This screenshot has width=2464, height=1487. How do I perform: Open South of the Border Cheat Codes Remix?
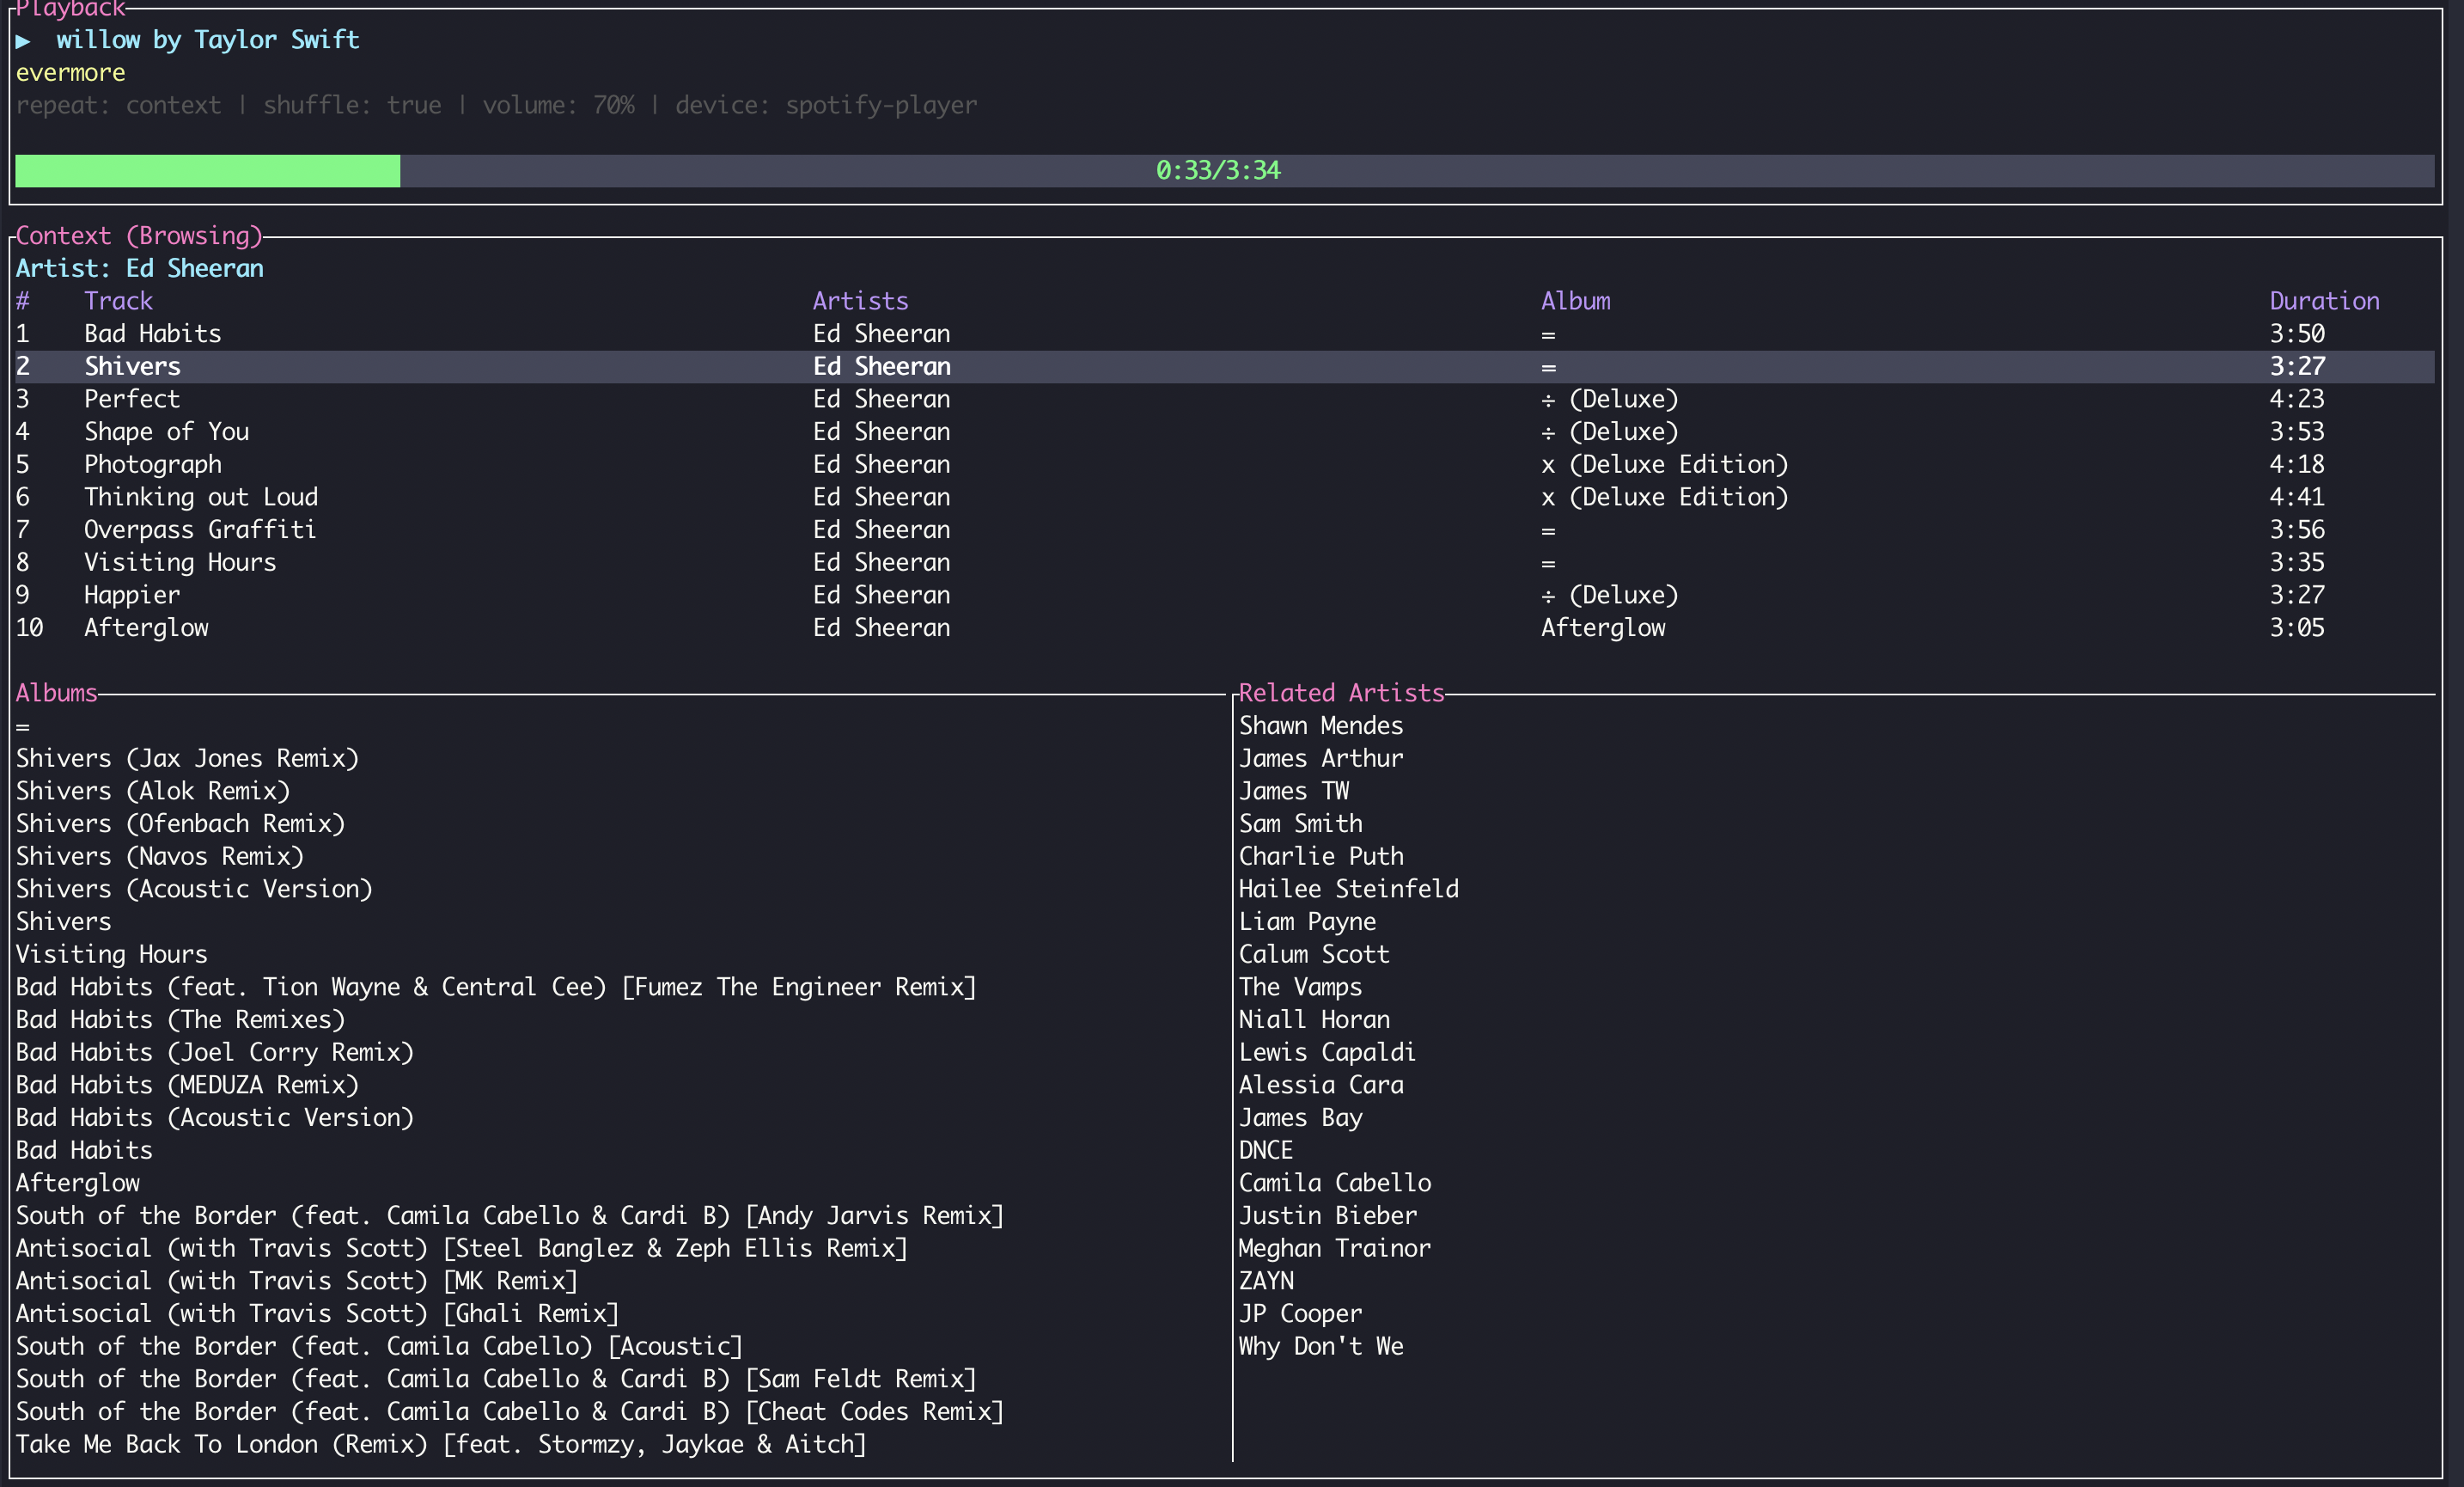[509, 1412]
